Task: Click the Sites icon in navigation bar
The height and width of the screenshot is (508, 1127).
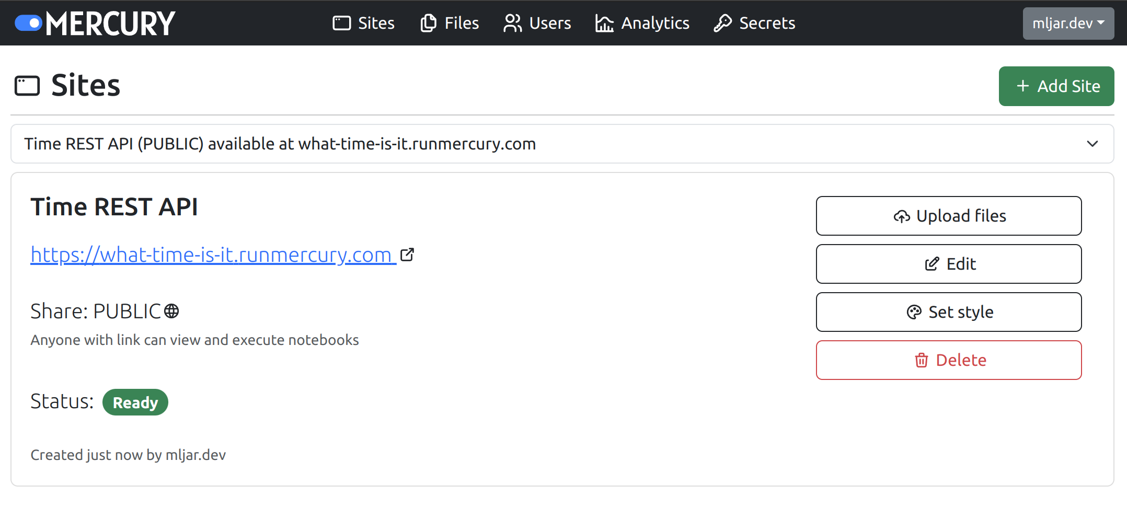Action: pos(342,23)
